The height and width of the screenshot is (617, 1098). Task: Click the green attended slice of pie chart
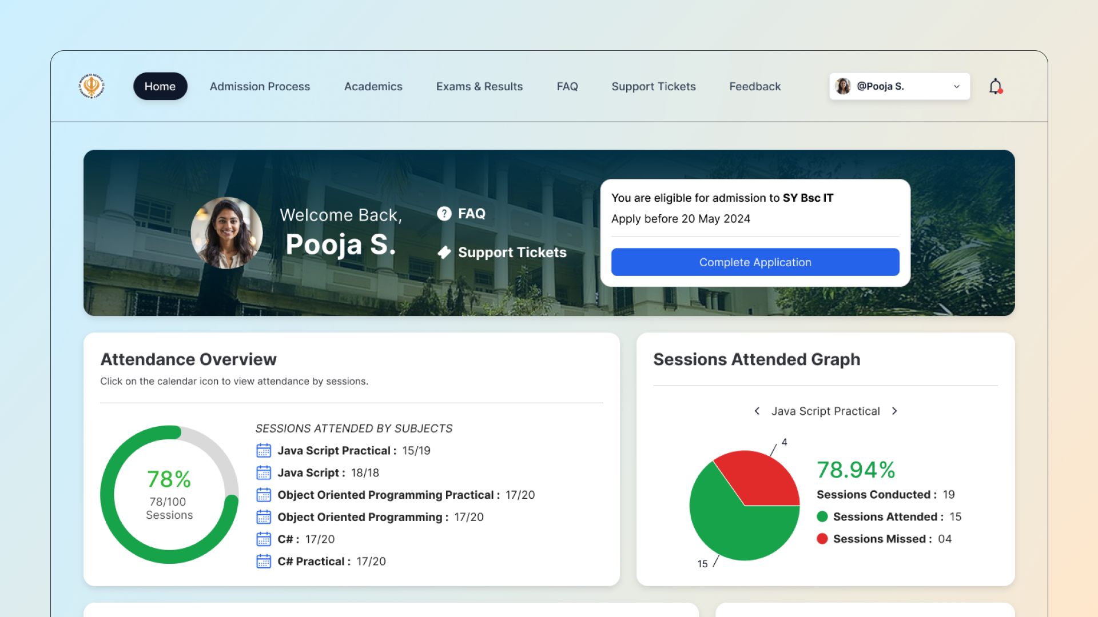(x=738, y=528)
